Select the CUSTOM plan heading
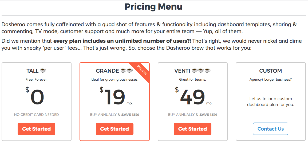Screen dimensions: 308x145 (x=270, y=71)
